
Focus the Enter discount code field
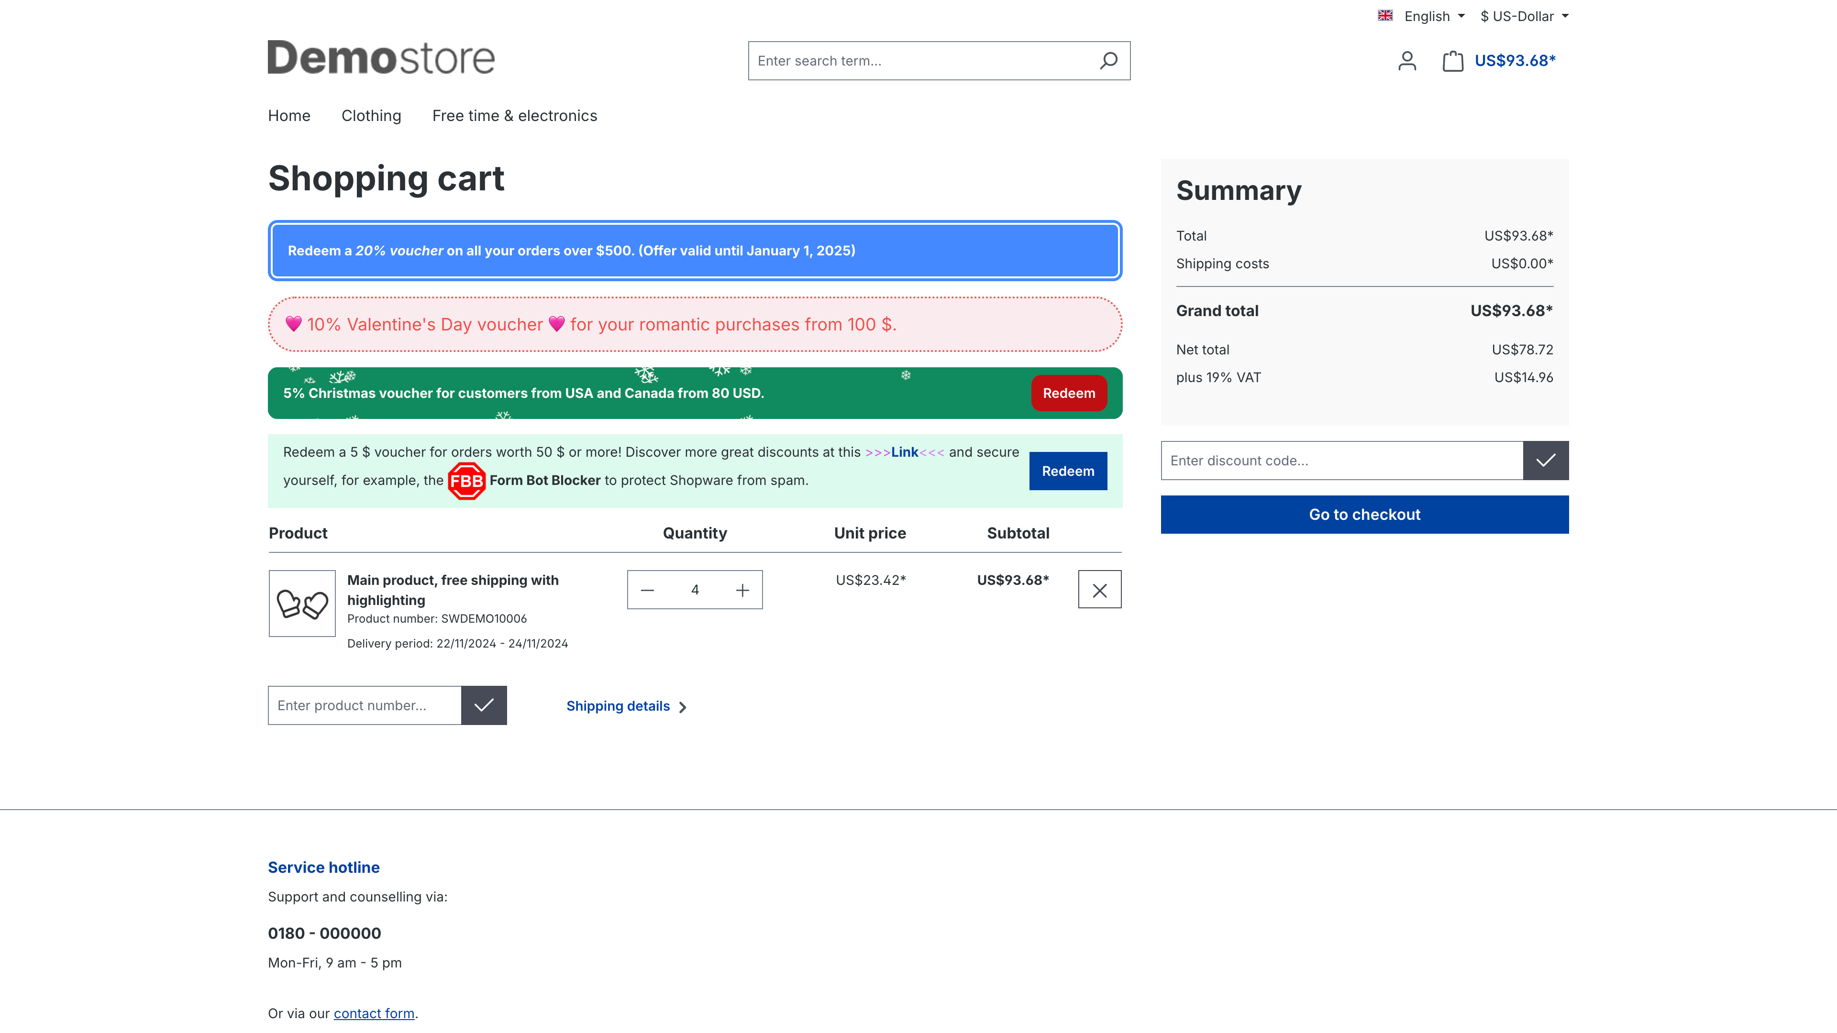[1342, 461]
